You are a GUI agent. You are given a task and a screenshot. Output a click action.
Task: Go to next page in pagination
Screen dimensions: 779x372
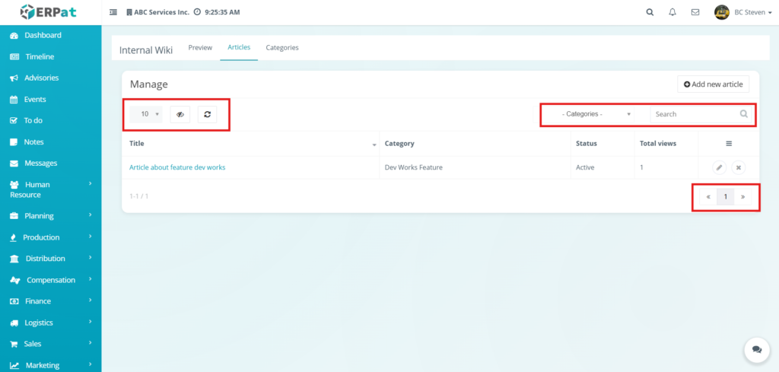point(742,197)
